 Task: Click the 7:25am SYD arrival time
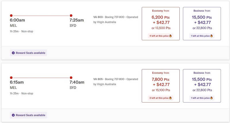coord(77,20)
